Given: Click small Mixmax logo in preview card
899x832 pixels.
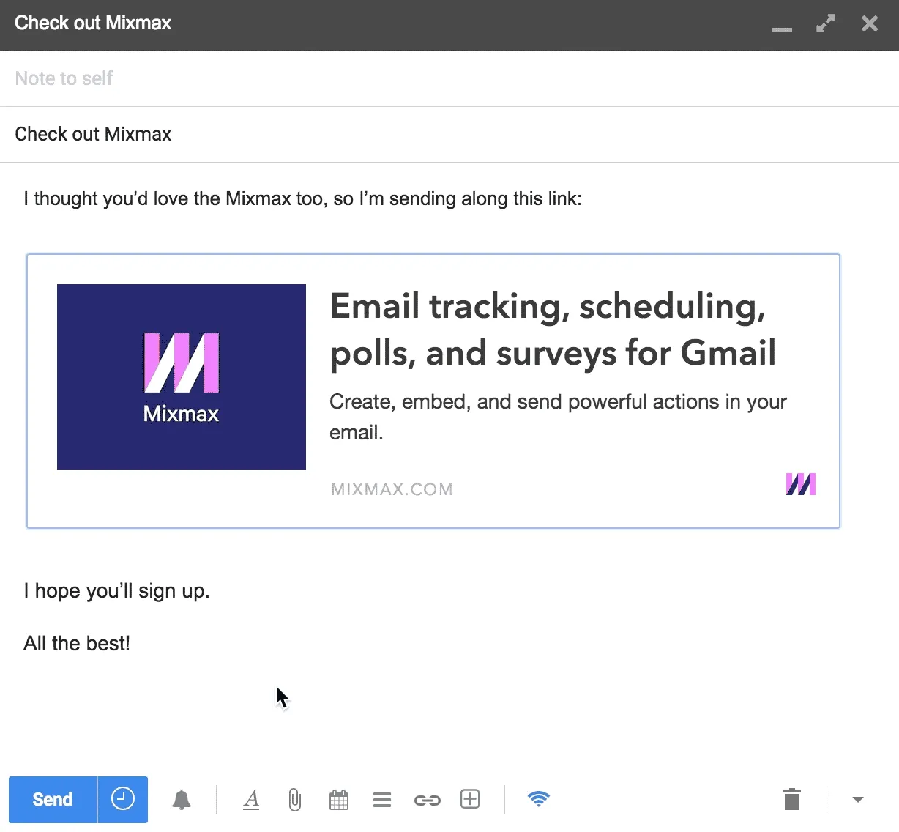Looking at the screenshot, I should (x=801, y=484).
